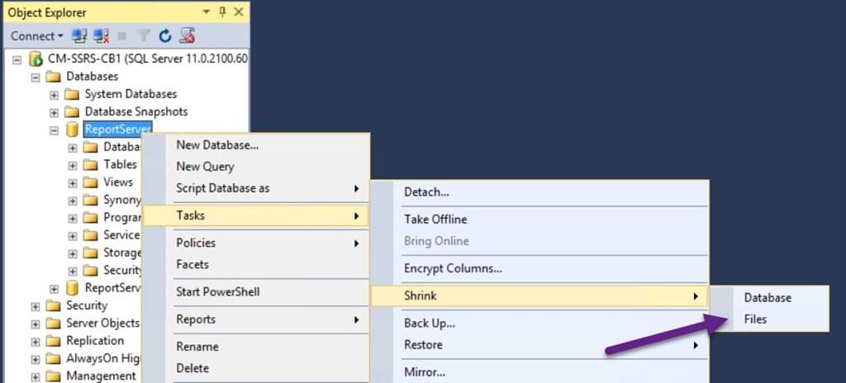Collapse the ReportServer database node

click(x=54, y=130)
